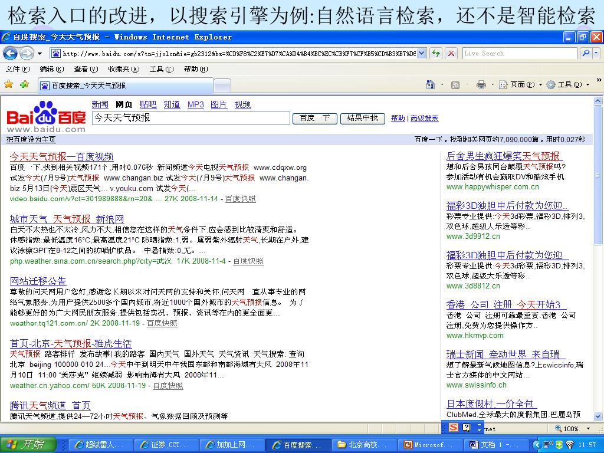This screenshot has height=453, width=604.
Task: Click the Sogou input method S icon
Action: (x=454, y=427)
